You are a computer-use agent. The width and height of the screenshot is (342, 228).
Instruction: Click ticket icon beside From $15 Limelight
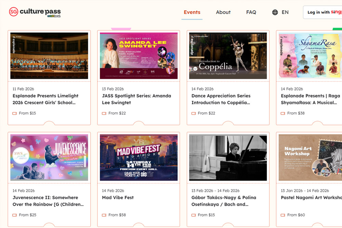pyautogui.click(x=15, y=113)
